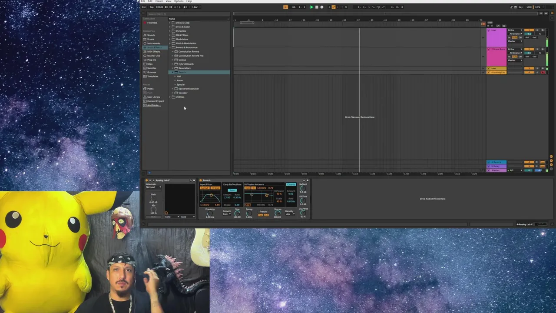Screen dimensions: 556x313
Task: Toggle Reverb device activator
Action: click(x=201, y=180)
